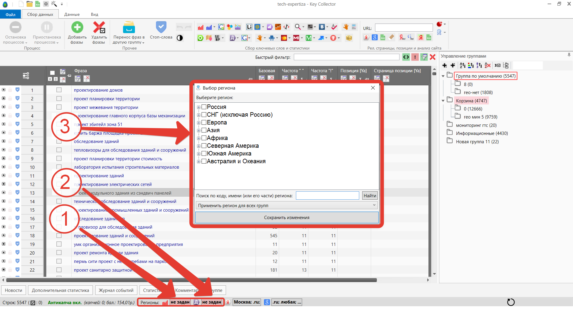This screenshot has width=573, height=311.
Task: Open 'Журнал событий' bottom tab
Action: tap(116, 290)
